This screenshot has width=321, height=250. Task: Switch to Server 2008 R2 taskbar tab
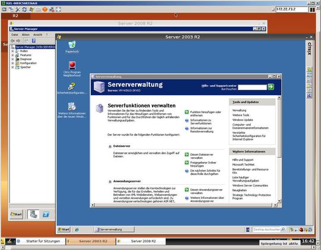pos(141,241)
